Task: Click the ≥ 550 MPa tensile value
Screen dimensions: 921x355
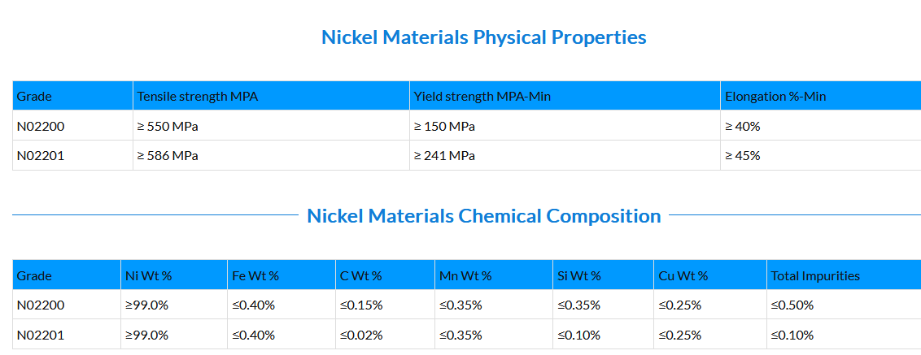Action: (x=169, y=127)
